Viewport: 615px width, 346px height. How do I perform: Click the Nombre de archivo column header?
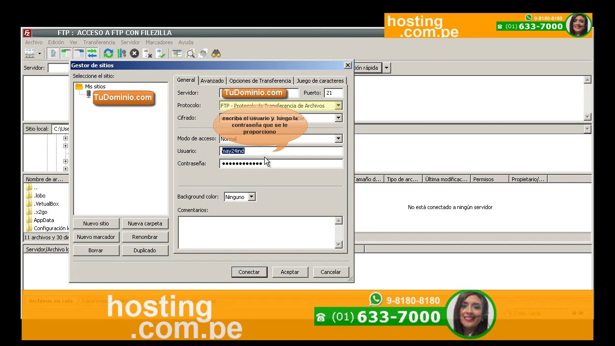[47, 179]
